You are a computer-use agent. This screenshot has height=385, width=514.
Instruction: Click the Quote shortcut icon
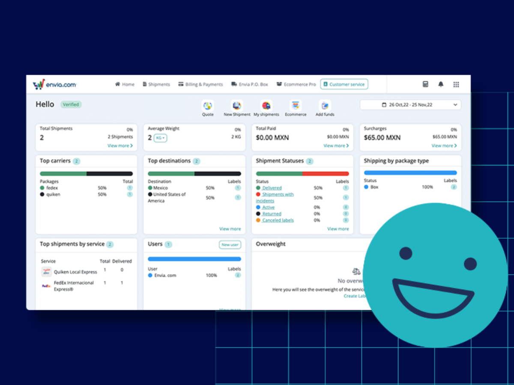tap(208, 106)
